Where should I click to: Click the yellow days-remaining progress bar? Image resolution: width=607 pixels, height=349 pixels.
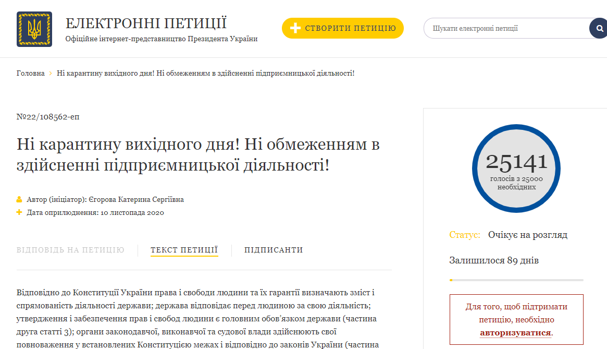451,280
